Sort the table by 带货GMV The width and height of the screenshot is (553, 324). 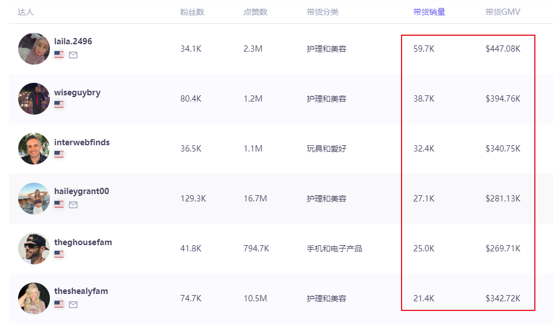503,12
